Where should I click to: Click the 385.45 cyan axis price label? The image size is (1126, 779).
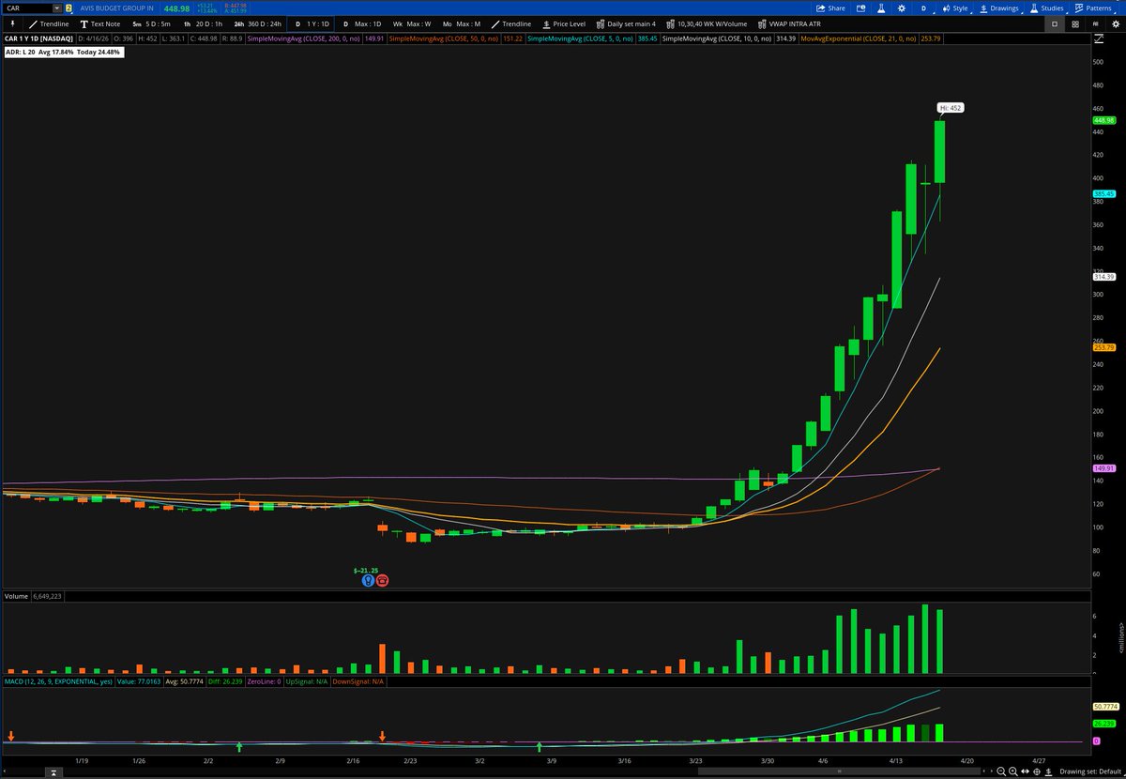[1103, 193]
